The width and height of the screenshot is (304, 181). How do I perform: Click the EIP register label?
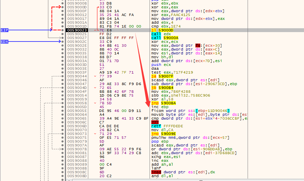pos(5,30)
